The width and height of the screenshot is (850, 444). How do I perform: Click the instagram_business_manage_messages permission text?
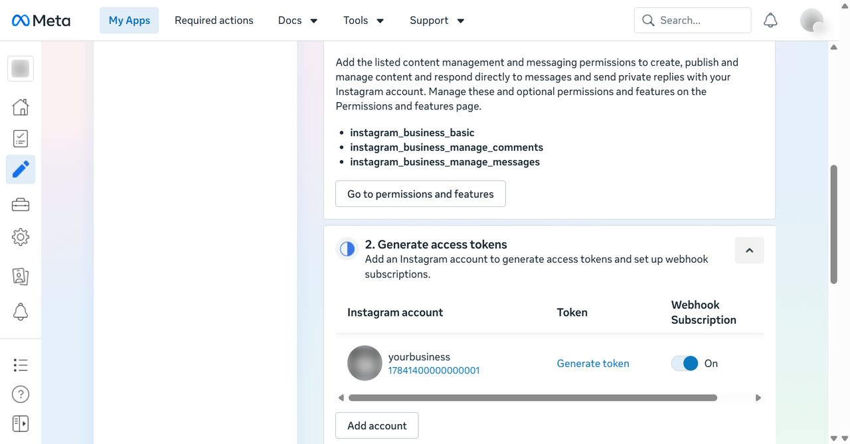pyautogui.click(x=445, y=162)
